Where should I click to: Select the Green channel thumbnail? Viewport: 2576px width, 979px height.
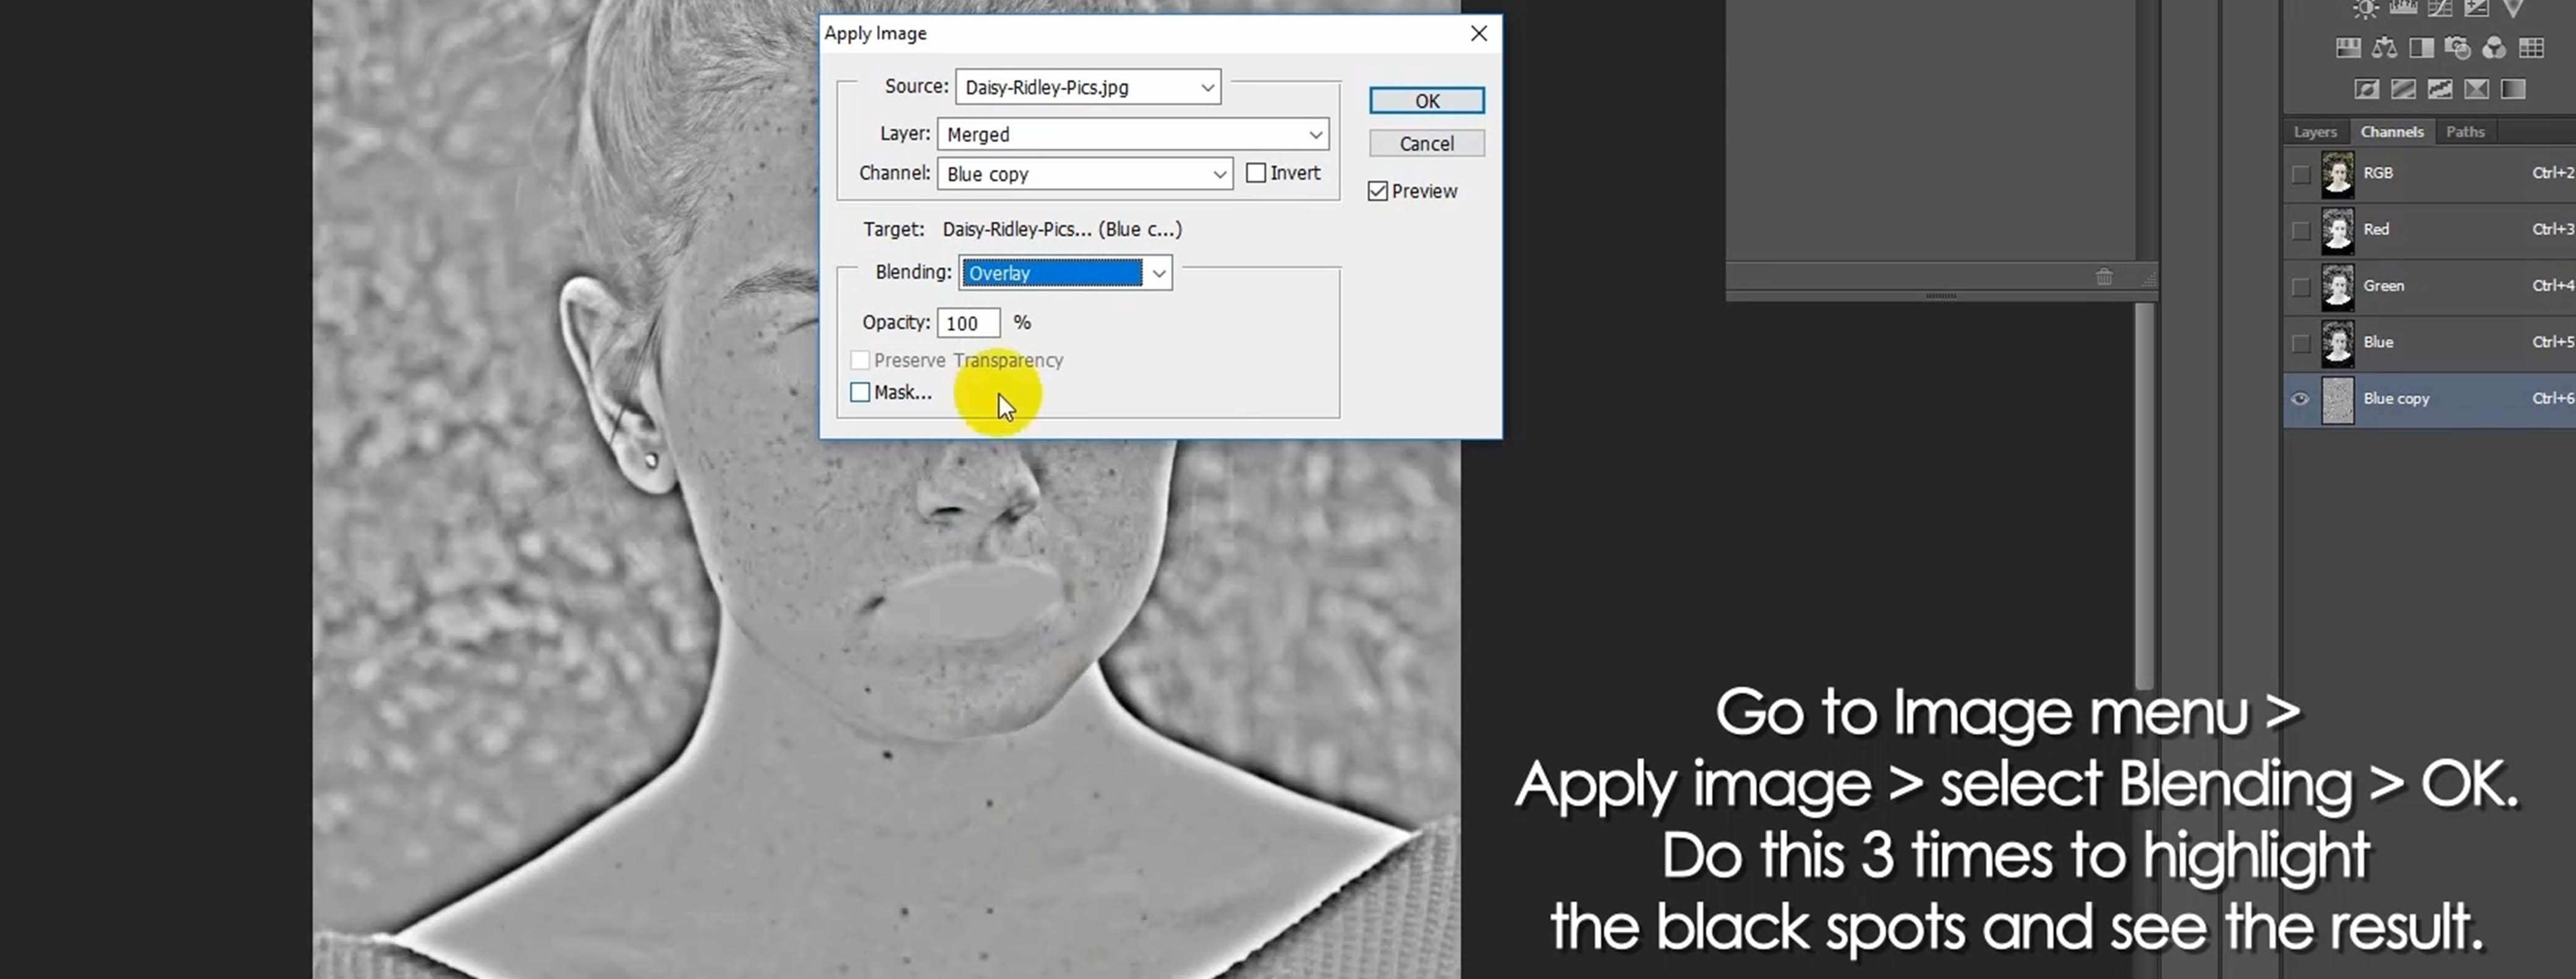point(2337,287)
